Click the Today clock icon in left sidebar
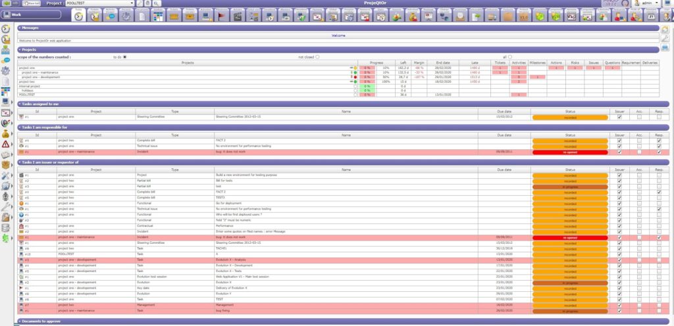The height and width of the screenshot is (326, 674). (x=5, y=29)
